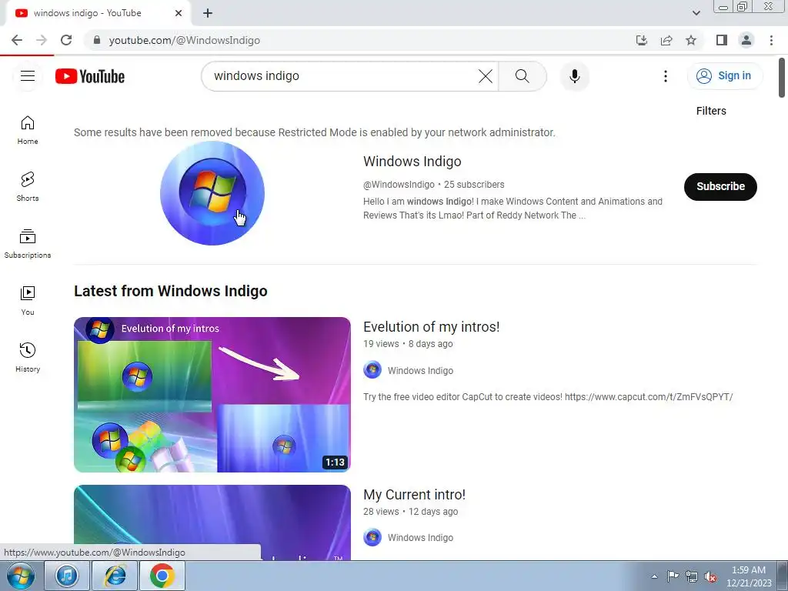Click the browser forward arrow

(x=42, y=40)
